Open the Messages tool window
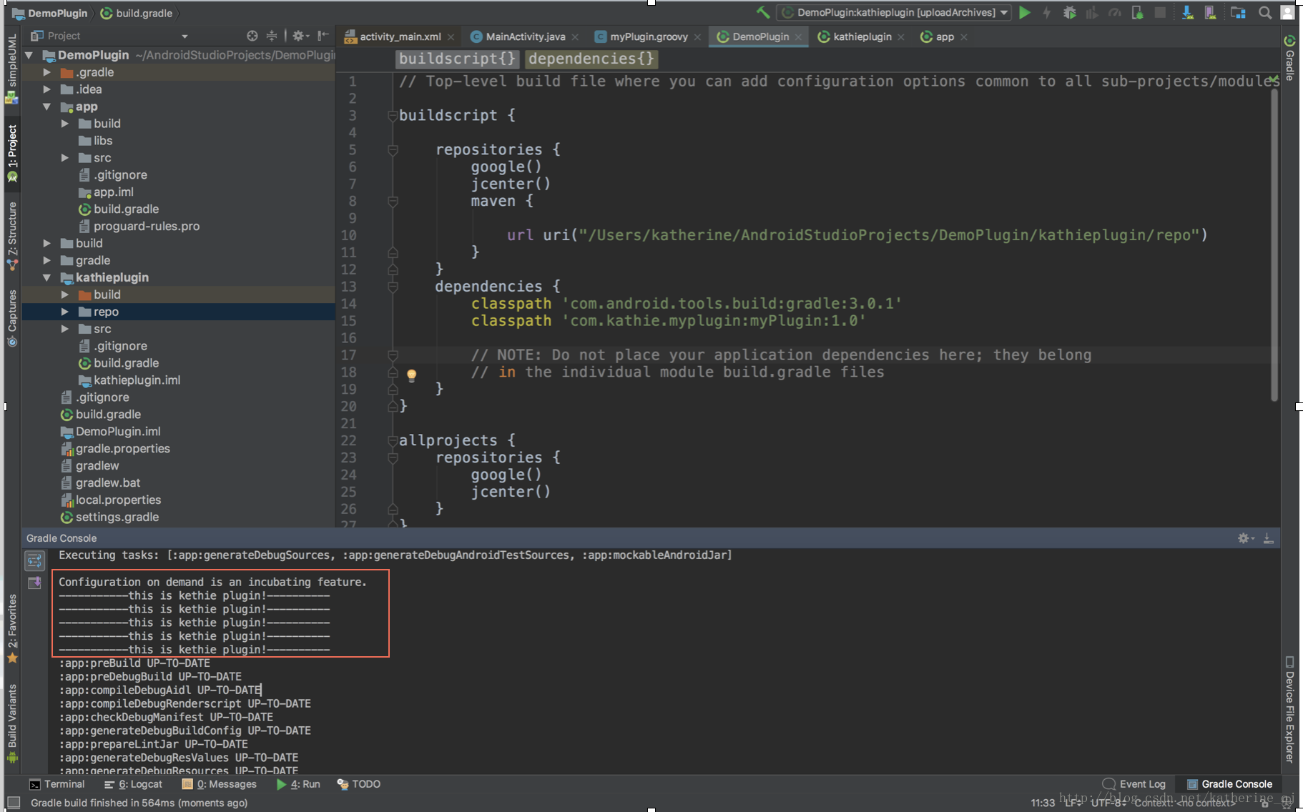 220,784
